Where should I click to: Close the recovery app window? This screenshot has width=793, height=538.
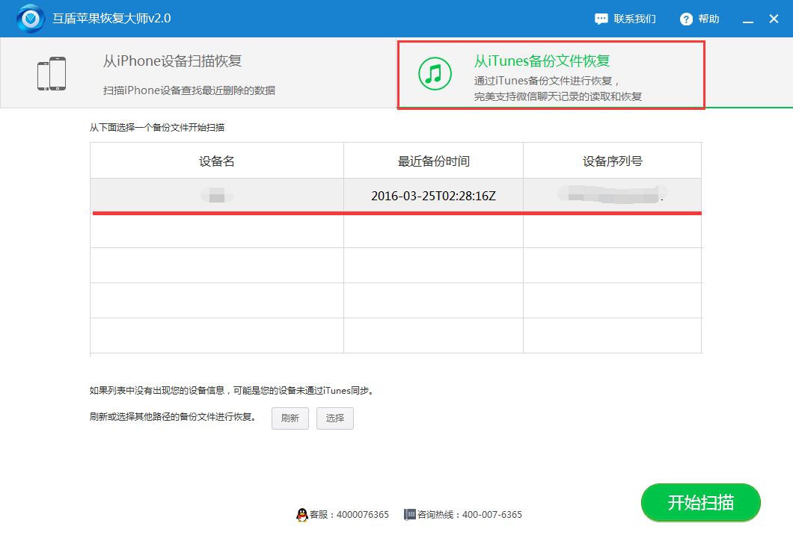pyautogui.click(x=774, y=19)
